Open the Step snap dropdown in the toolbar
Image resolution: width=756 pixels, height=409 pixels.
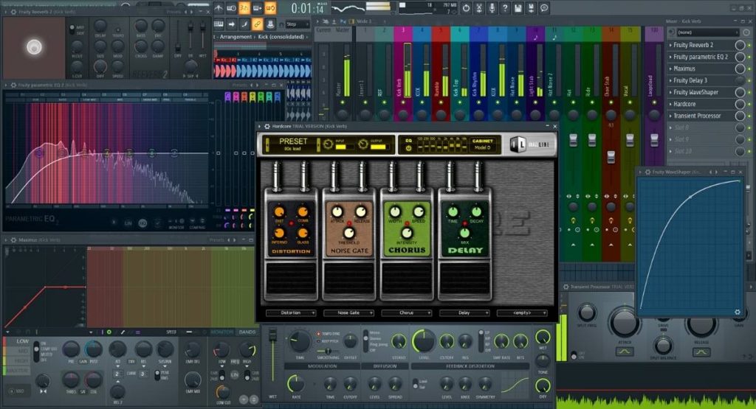(297, 24)
